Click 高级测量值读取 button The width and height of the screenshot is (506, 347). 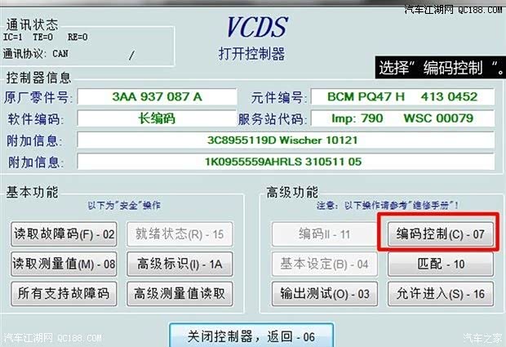[180, 294]
